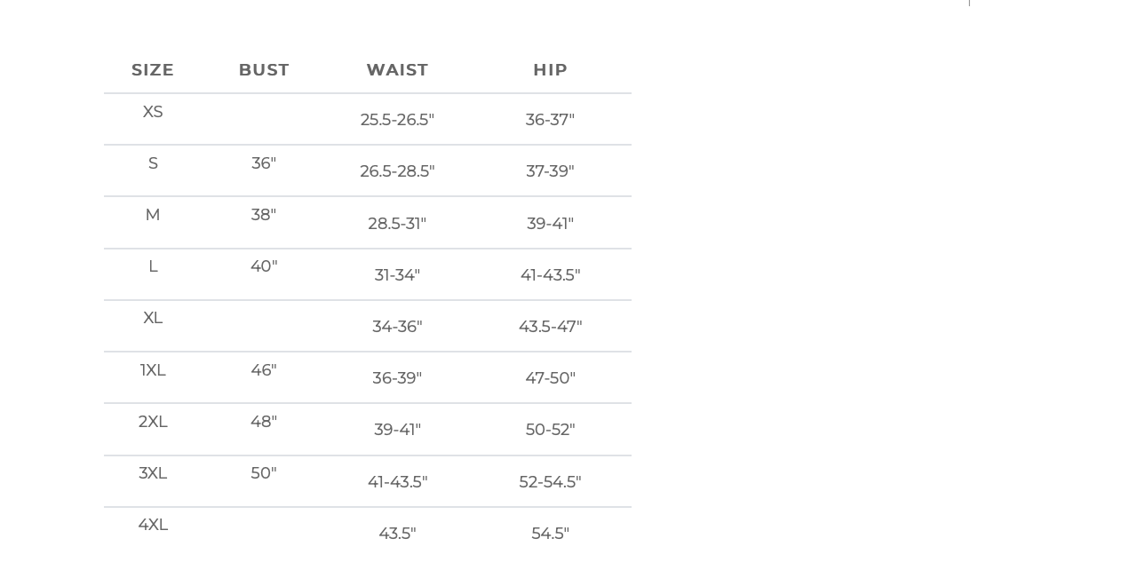
Task: Select the 1XL size row label
Action: tap(153, 370)
